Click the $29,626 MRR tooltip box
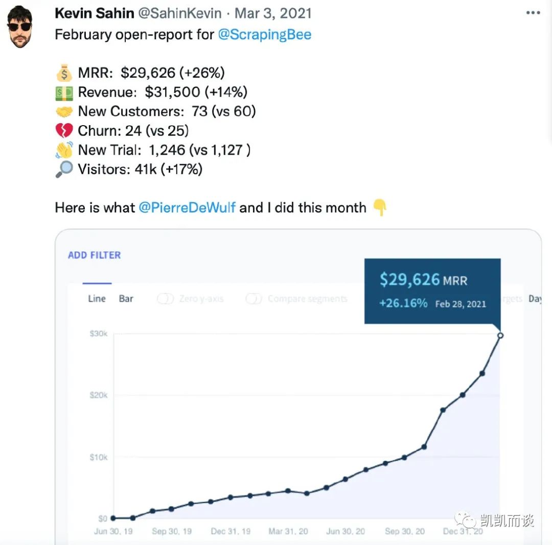The width and height of the screenshot is (552, 545). (432, 291)
